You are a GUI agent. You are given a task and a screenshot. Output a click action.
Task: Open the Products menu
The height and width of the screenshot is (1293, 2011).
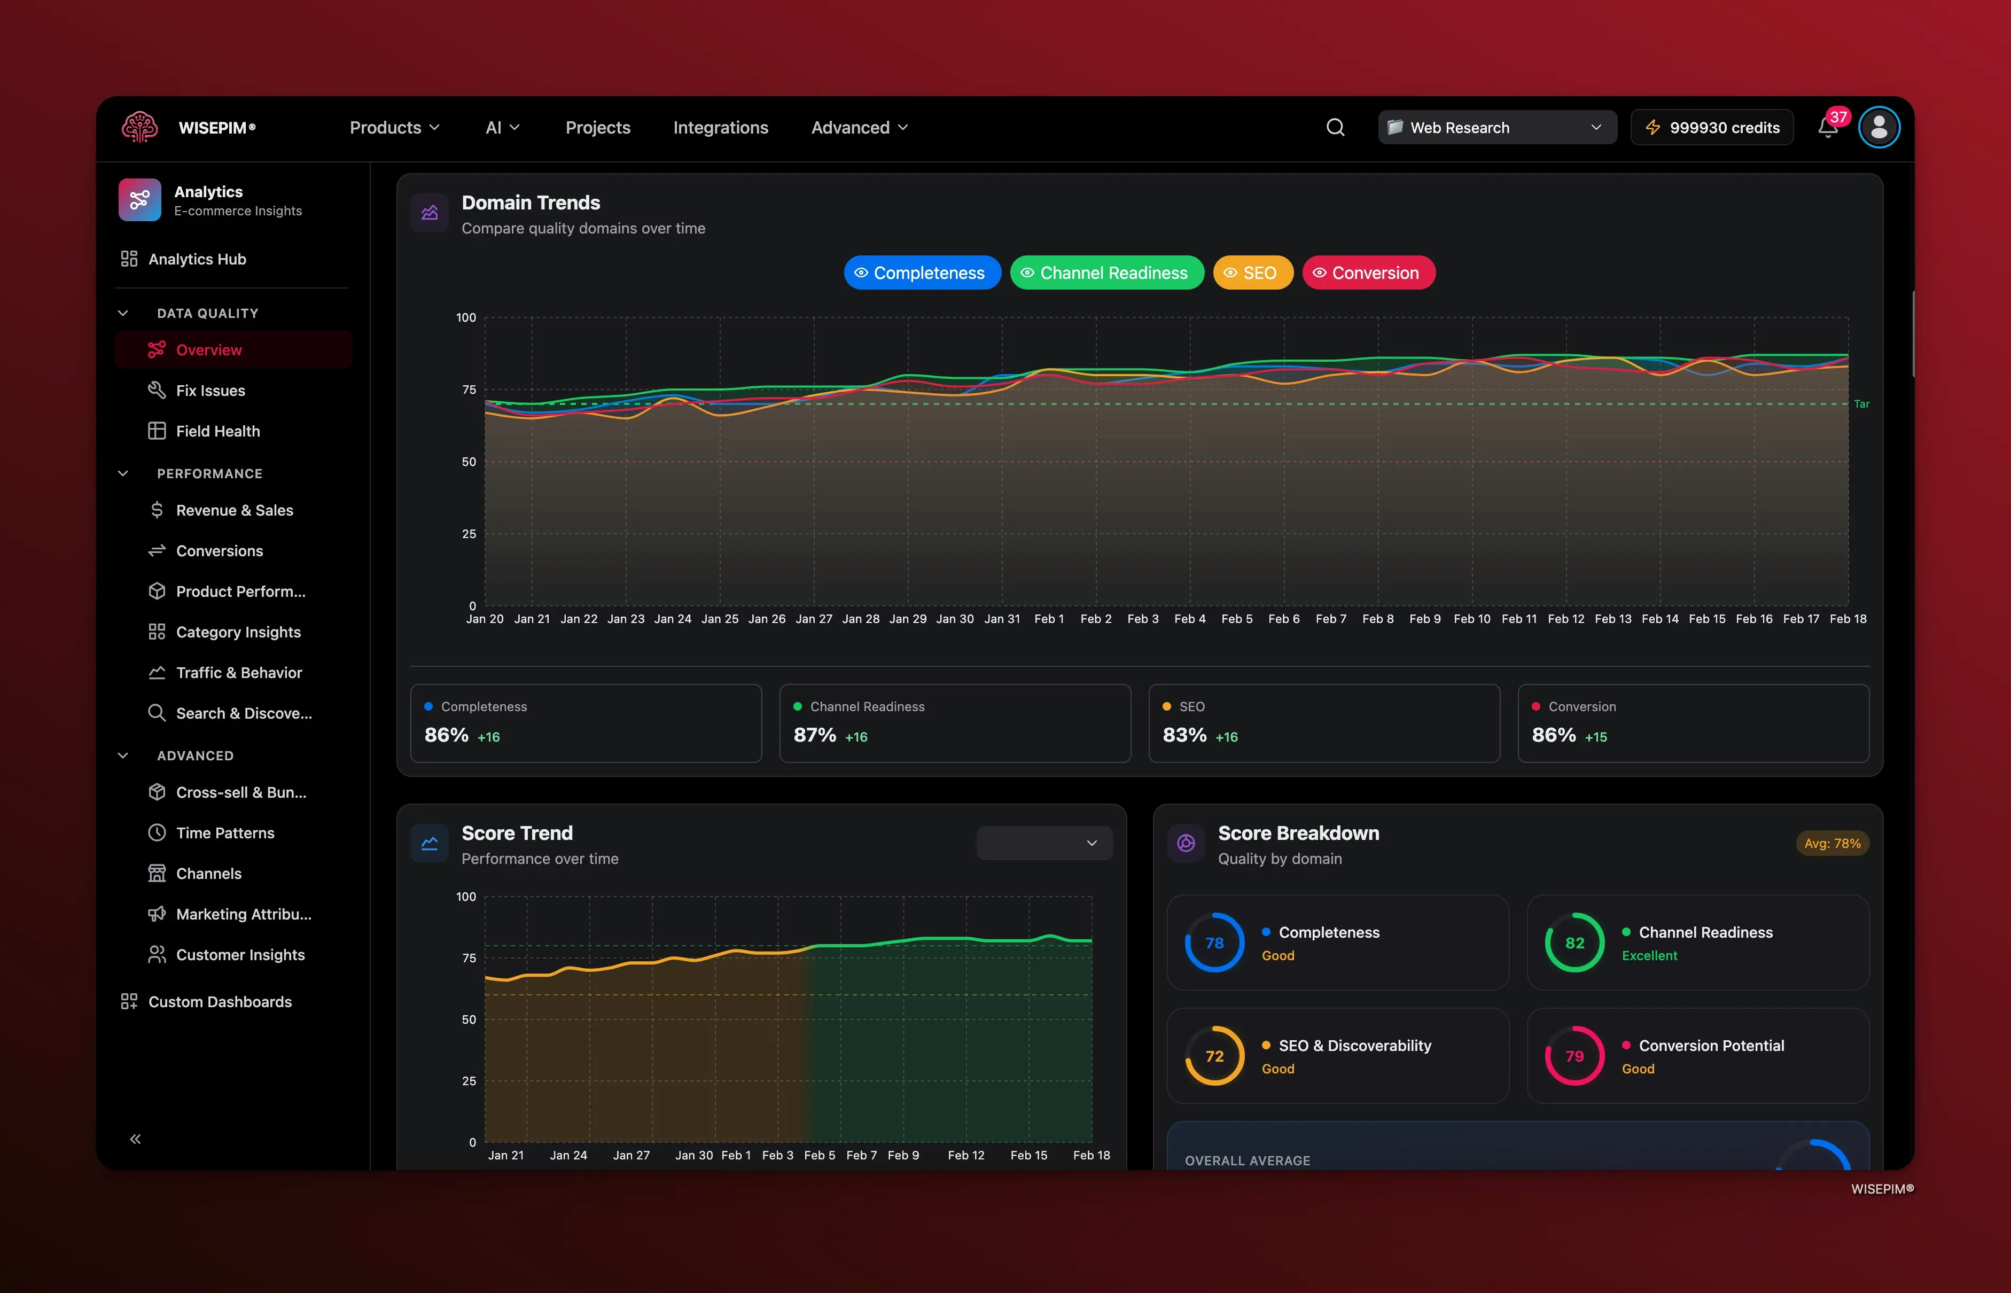pos(394,128)
